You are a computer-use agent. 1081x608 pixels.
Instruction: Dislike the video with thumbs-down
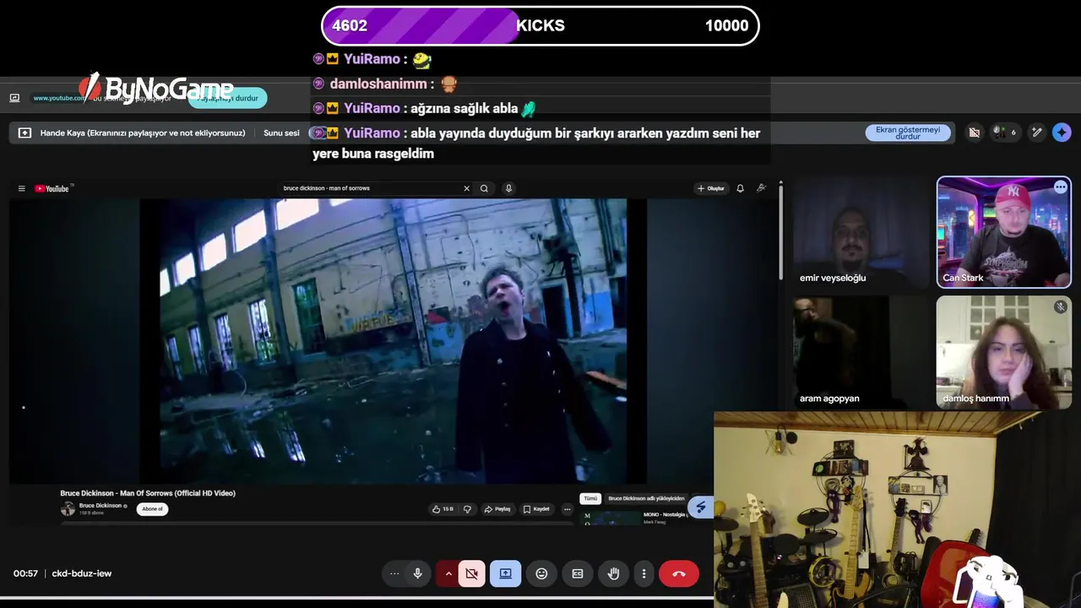pyautogui.click(x=467, y=509)
